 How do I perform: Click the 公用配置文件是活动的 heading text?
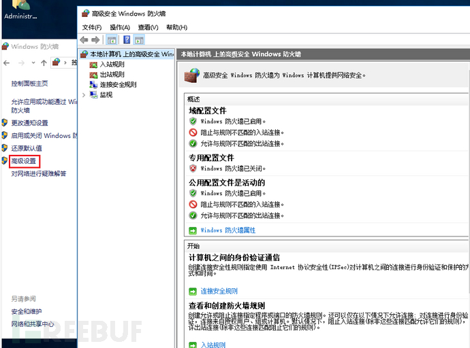pos(227,183)
